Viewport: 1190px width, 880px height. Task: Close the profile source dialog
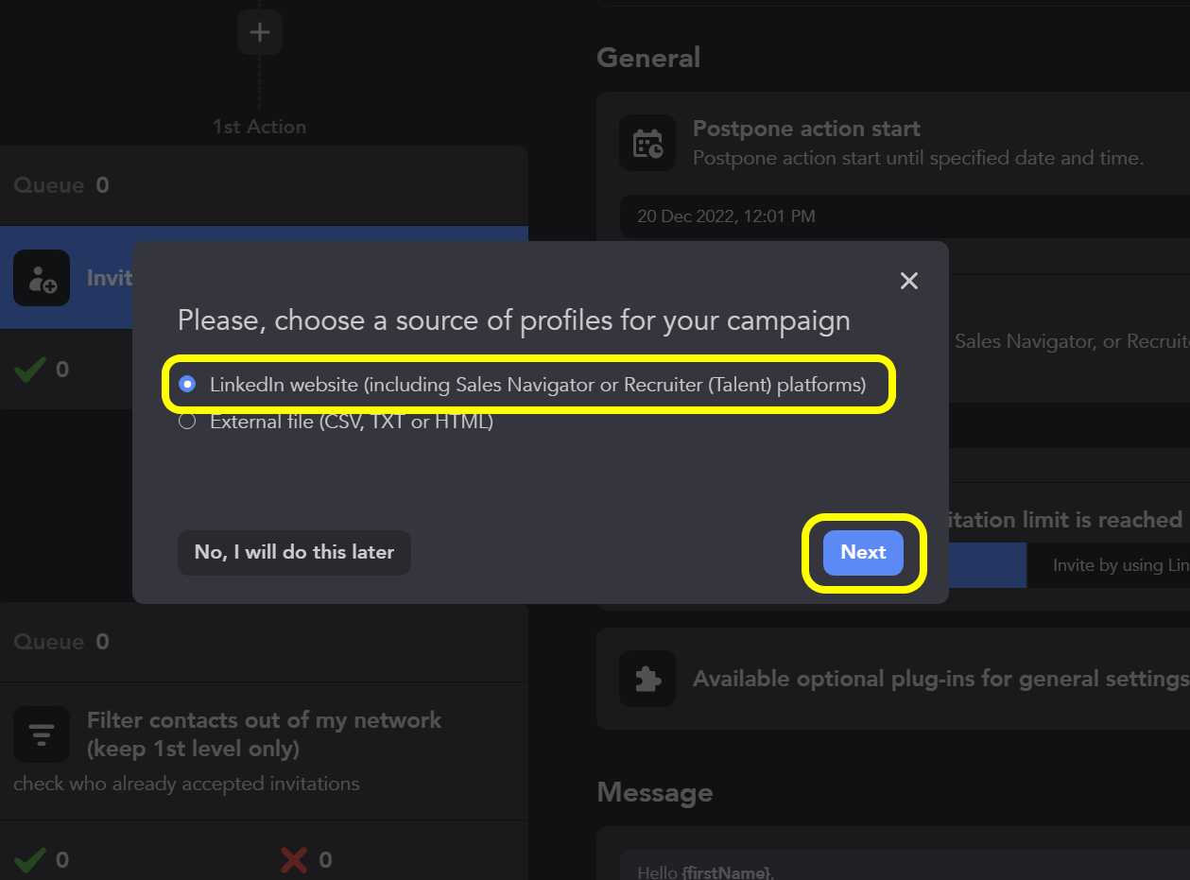(x=909, y=281)
